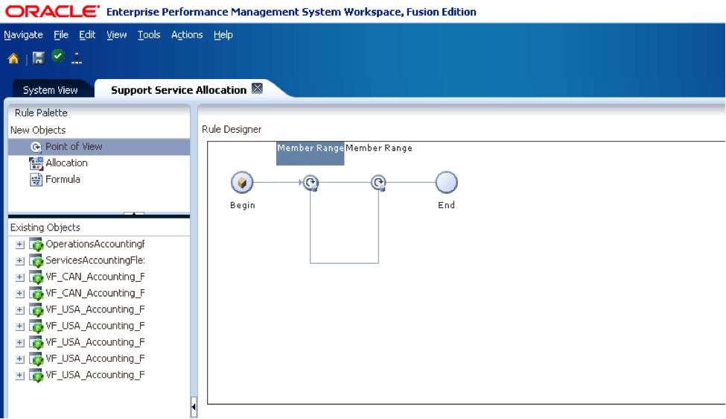Select the Allocation palette item label
The height and width of the screenshot is (419, 726).
(67, 163)
